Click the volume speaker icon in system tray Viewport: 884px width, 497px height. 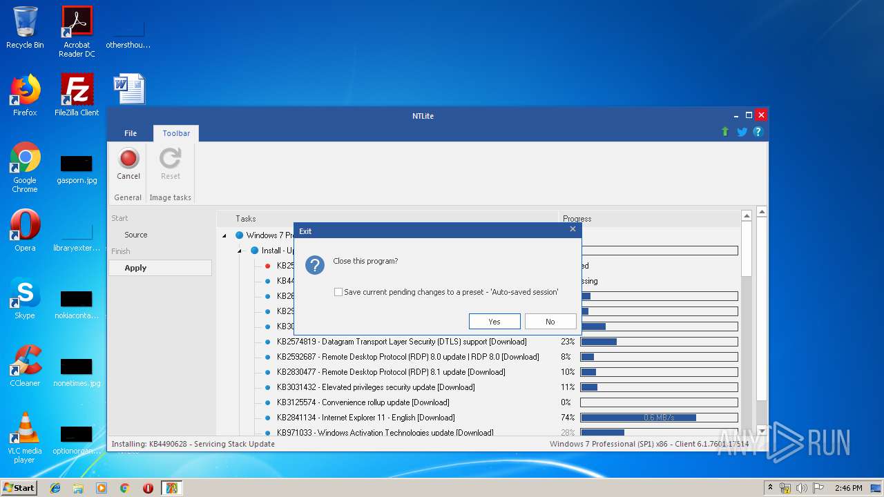[801, 488]
